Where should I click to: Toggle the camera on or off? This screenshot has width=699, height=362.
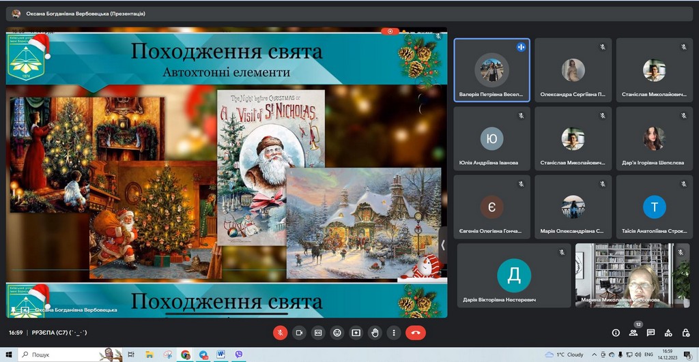coord(298,333)
